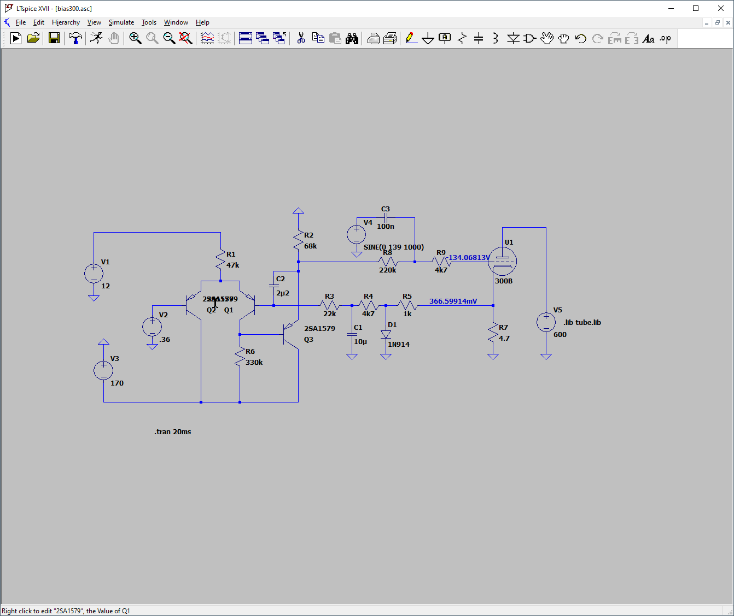Click the D1 1N914 diode
The height and width of the screenshot is (616, 734).
click(x=386, y=334)
